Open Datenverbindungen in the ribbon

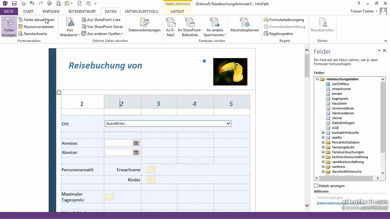(x=144, y=25)
